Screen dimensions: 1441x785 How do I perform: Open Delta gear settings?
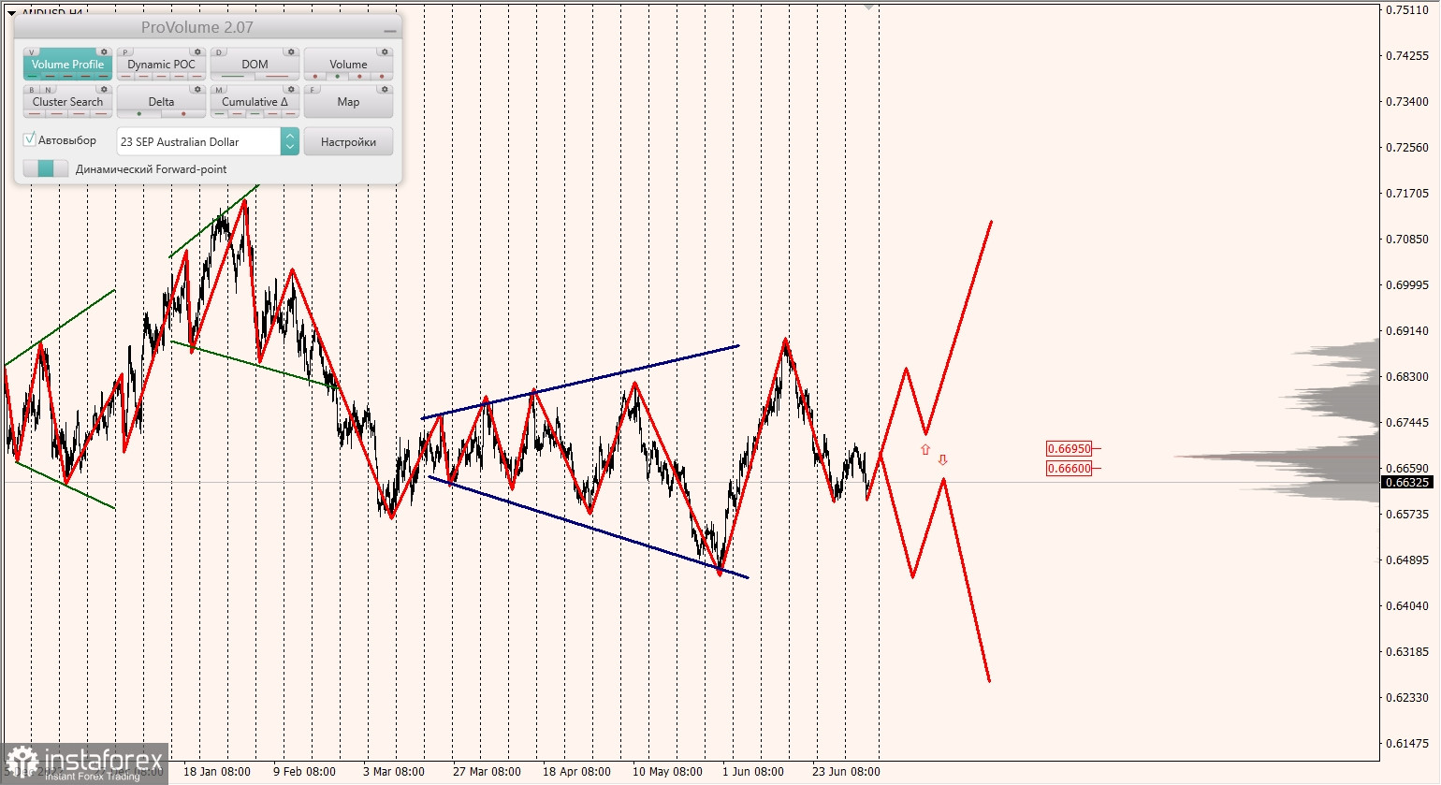pos(197,89)
